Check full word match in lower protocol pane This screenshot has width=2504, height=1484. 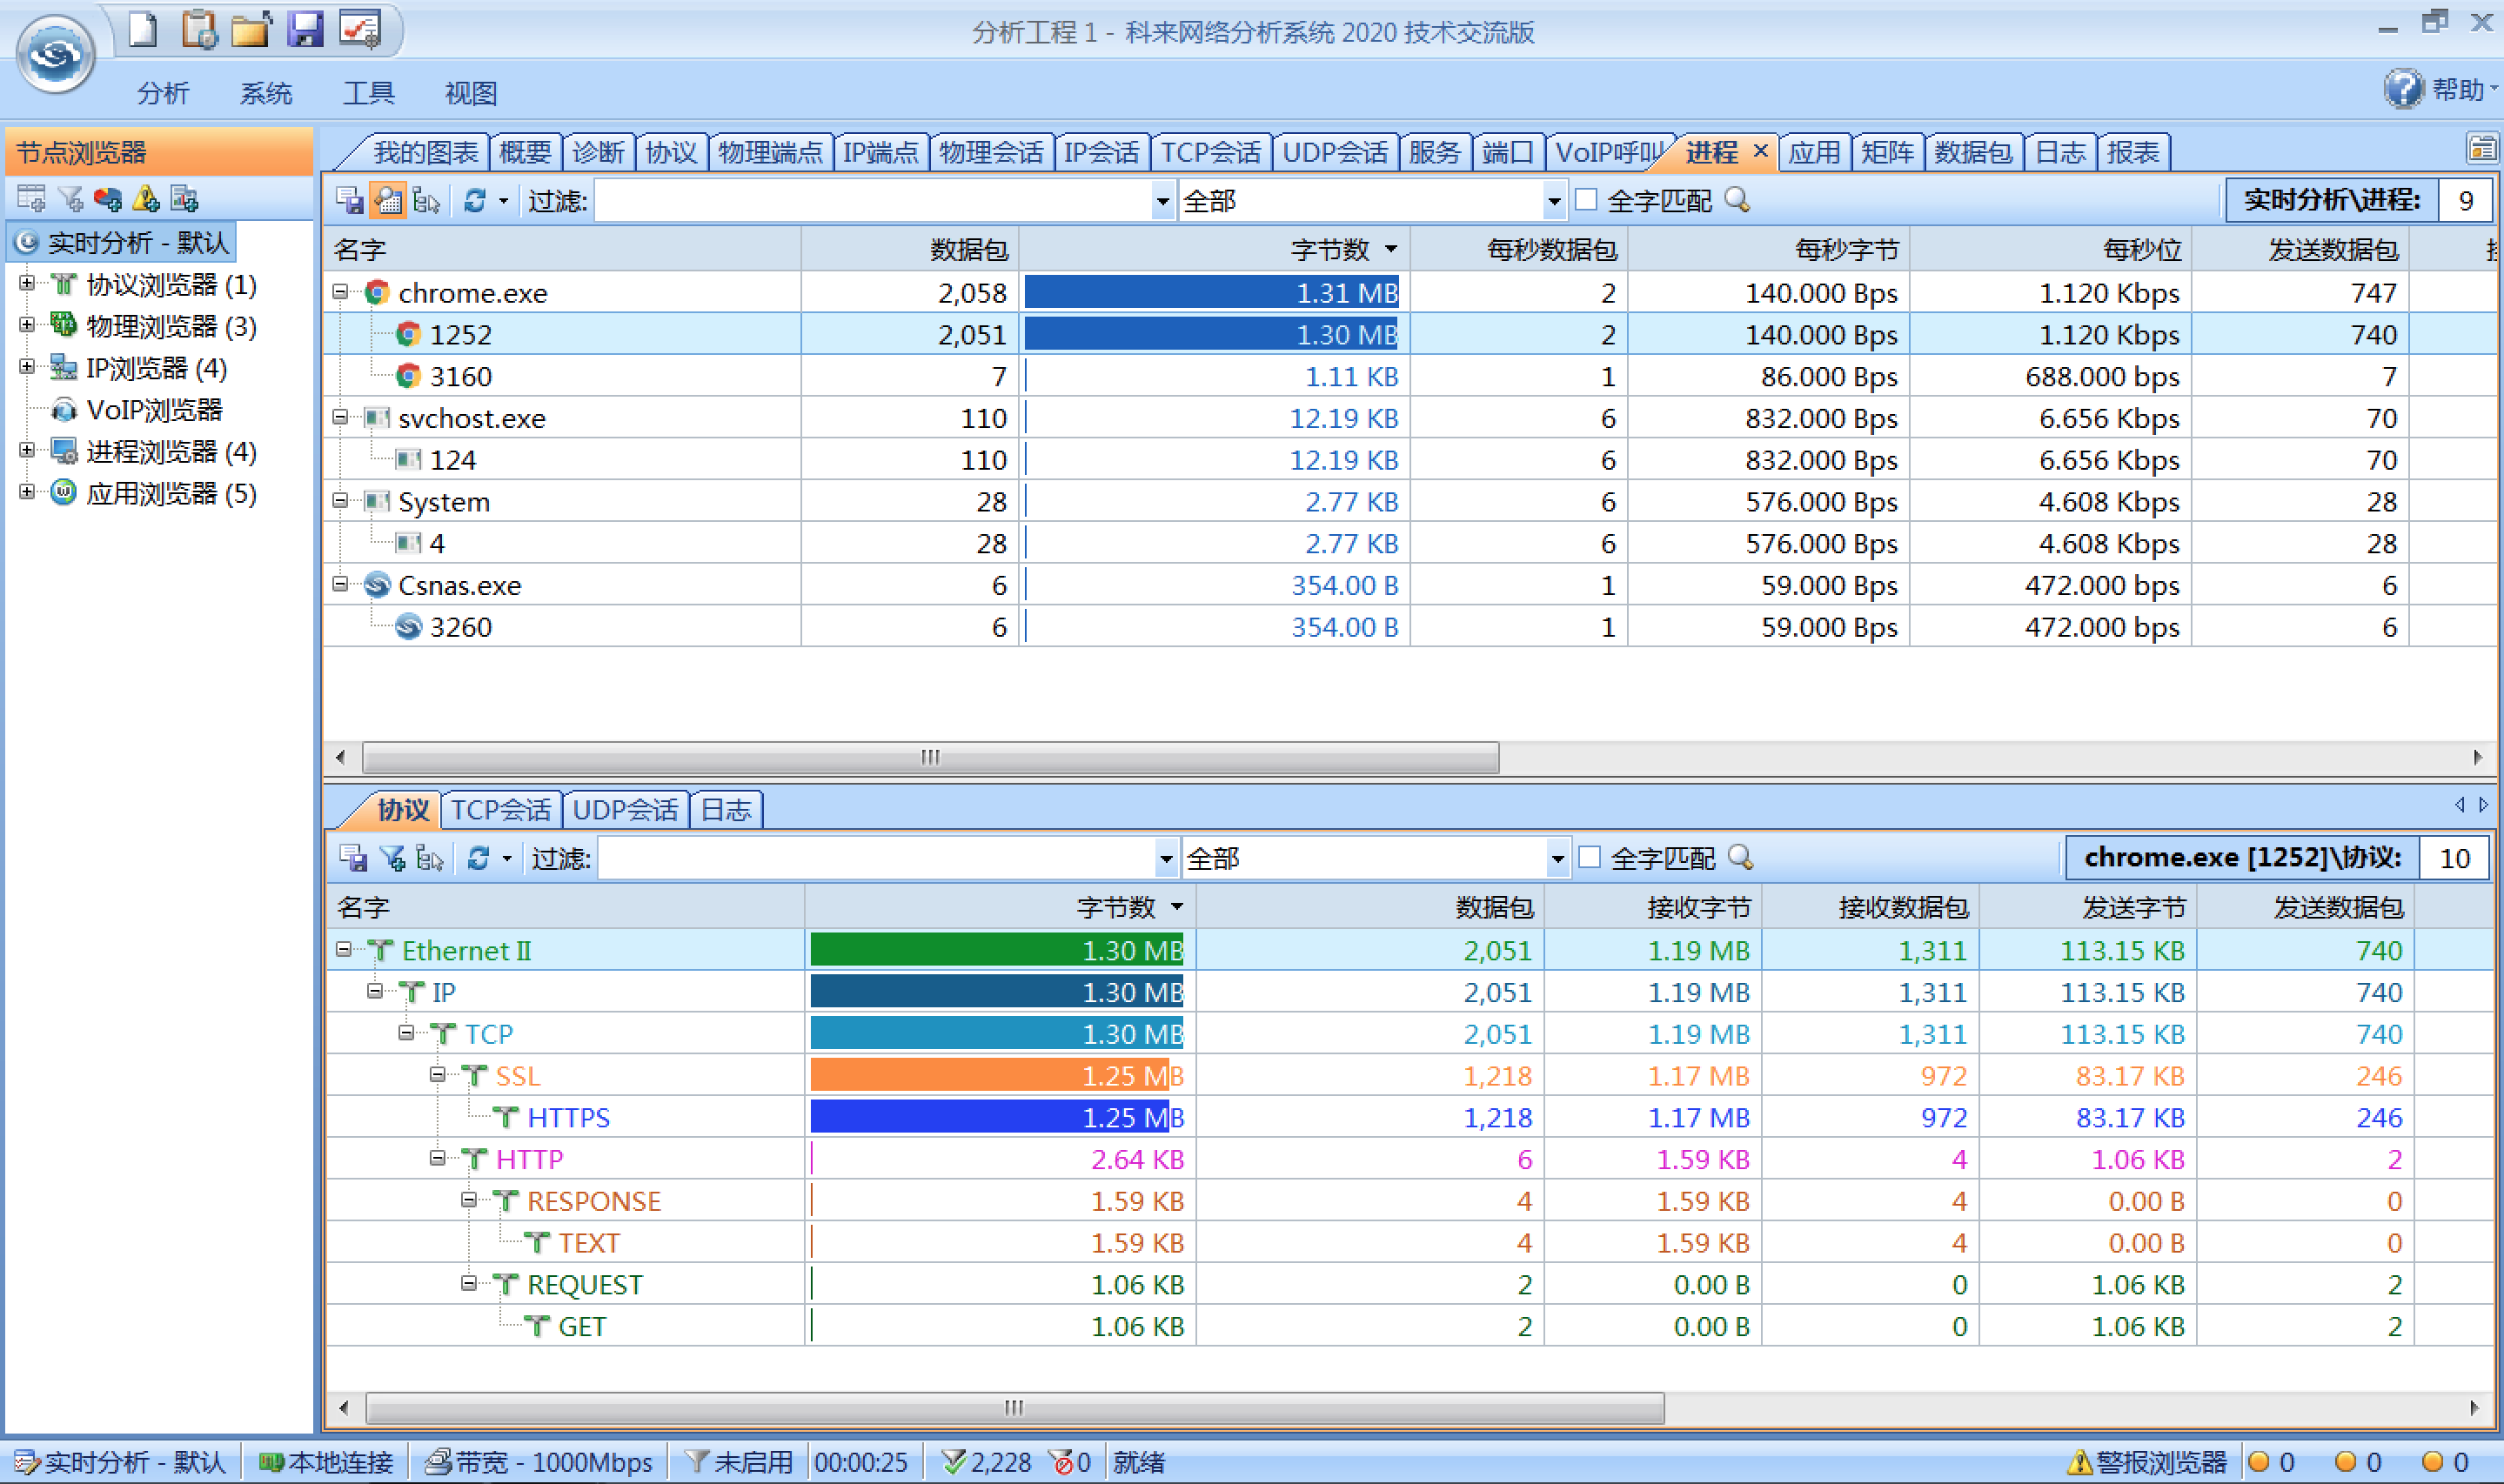[x=1589, y=857]
